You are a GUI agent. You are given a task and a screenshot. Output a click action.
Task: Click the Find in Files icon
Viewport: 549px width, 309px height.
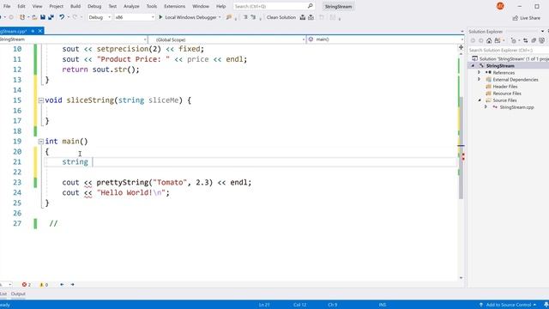click(x=229, y=17)
